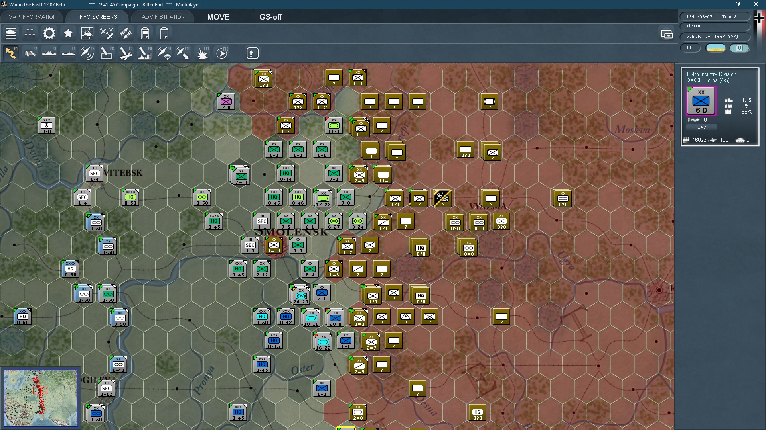Screen dimensions: 766x430
Task: Toggle the unit panel display icon
Action: pyautogui.click(x=667, y=34)
